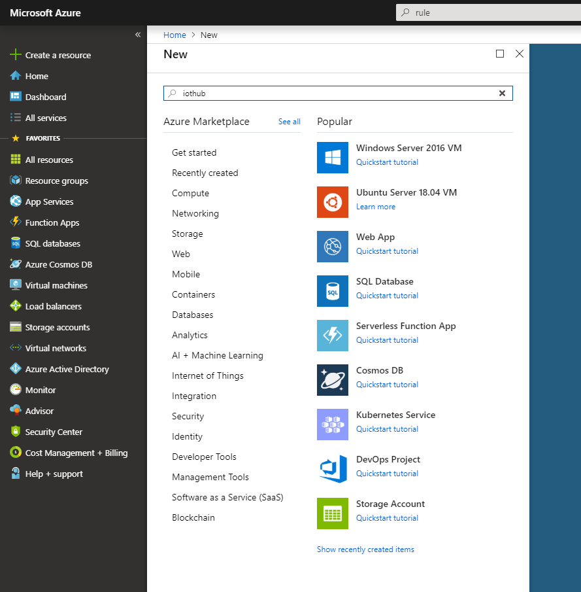581x592 pixels.
Task: Select the Blockchain category
Action: [193, 517]
